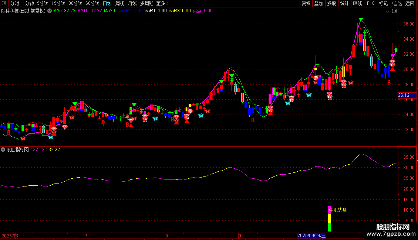Expand the 股朋指标网 sub-indicator dropdown arrow

click(x=3, y=150)
